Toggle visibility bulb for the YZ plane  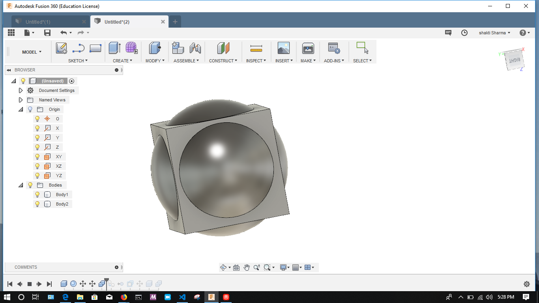pos(37,176)
